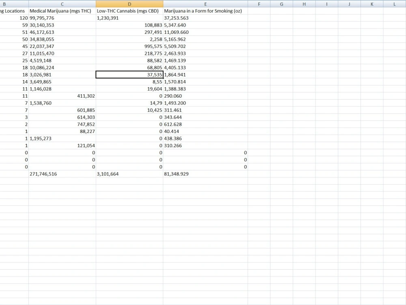Click 'Medical Marijuana (mgs THC)' header cell
This screenshot has height=305, width=406.
click(62, 11)
